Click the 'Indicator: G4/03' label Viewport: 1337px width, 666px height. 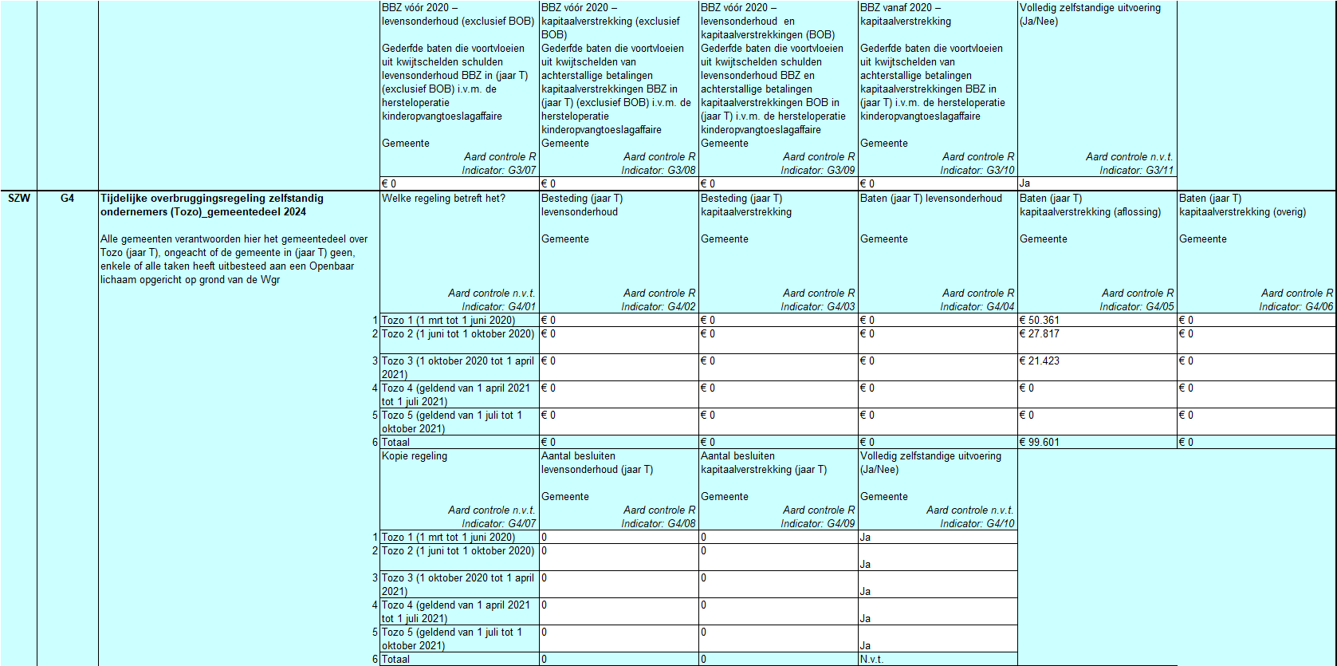(x=818, y=307)
